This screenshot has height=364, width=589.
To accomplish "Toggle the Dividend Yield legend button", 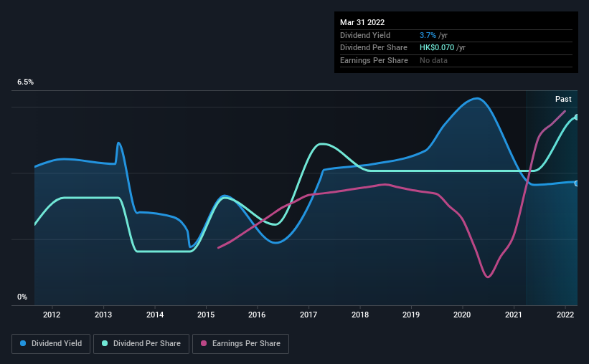I will pos(51,344).
